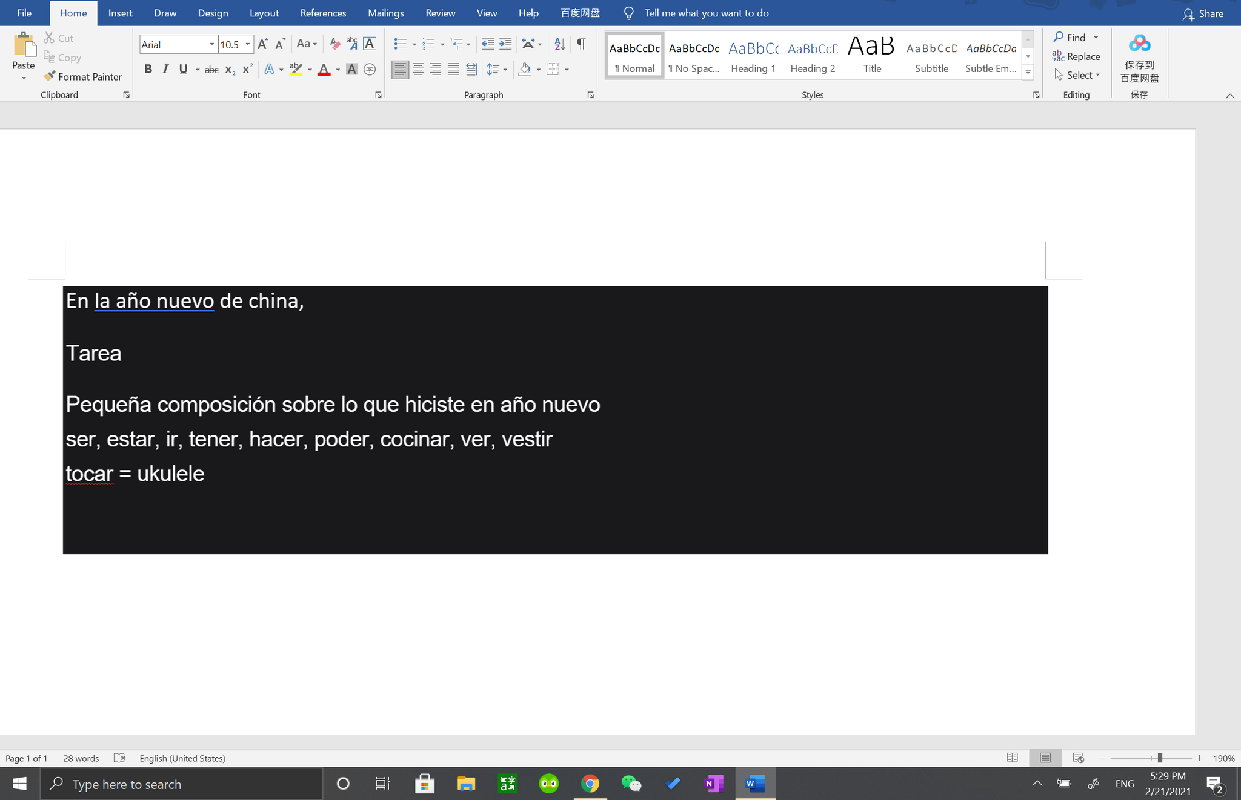Switch to the References tab
This screenshot has height=800, width=1241.
tap(323, 13)
